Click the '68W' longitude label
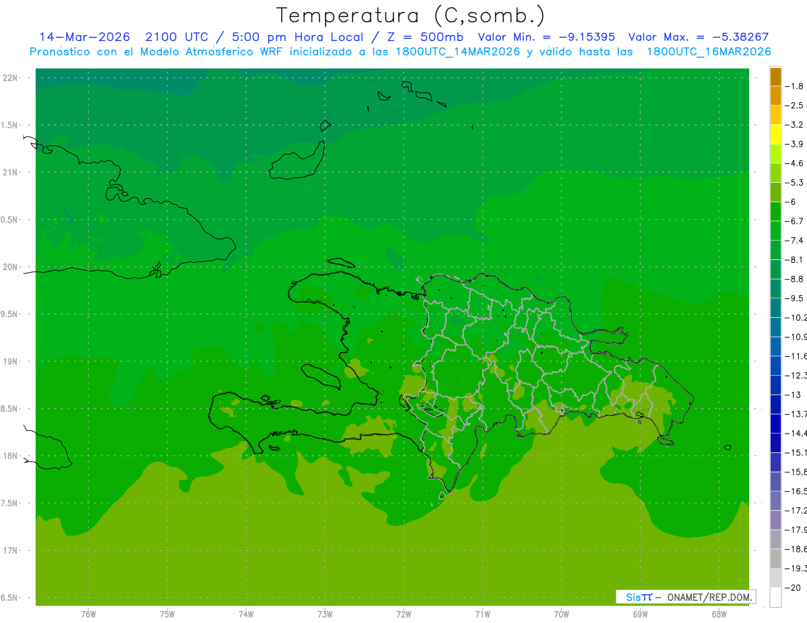This screenshot has height=623, width=807. tap(719, 614)
